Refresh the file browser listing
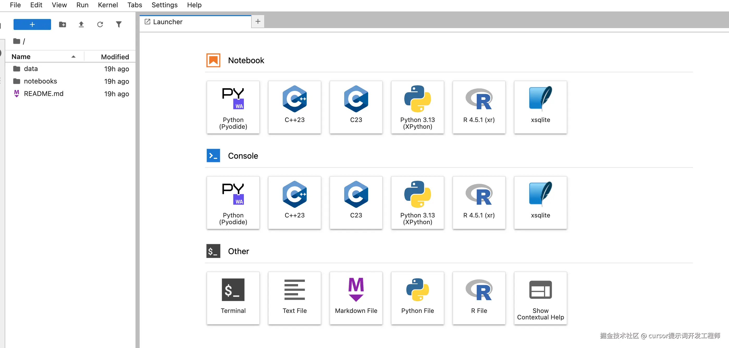The image size is (729, 348). click(100, 24)
